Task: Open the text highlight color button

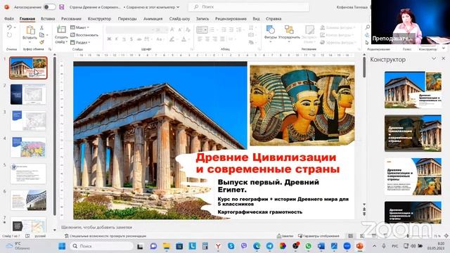Action: [x=172, y=39]
